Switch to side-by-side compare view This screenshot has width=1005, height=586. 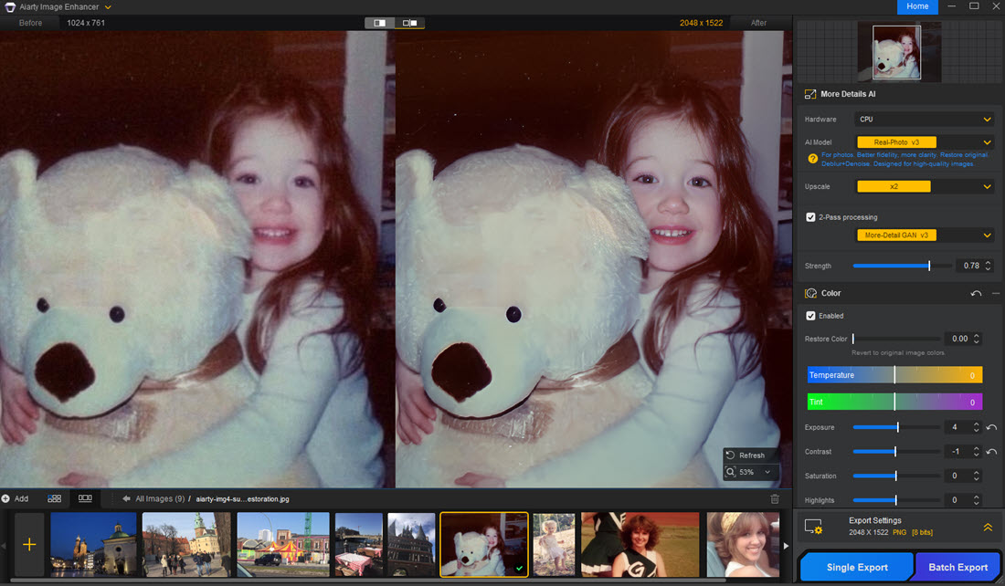(409, 23)
